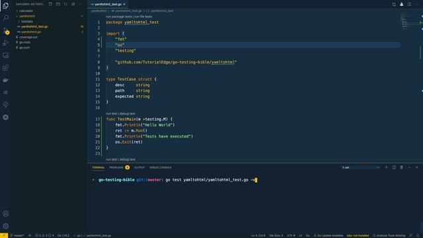This screenshot has height=238, width=423.
Task: Click the Ln 5, Col 9 cursor position indicator
Action: pyautogui.click(x=258, y=235)
